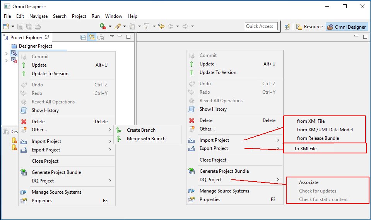Click the Forward navigation arrow icon

[185, 26]
